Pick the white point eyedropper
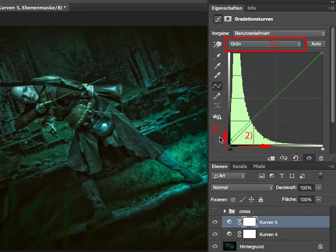Viewport: 336px width, 252px height. [x=217, y=75]
